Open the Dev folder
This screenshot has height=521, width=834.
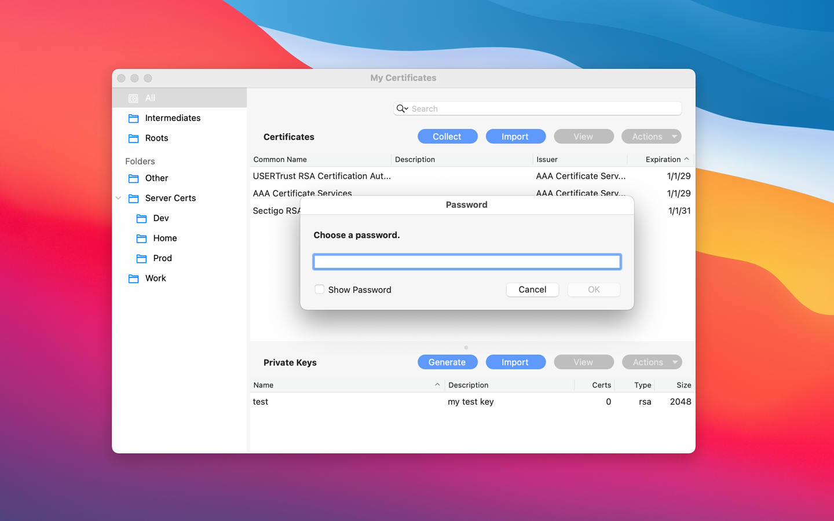tap(159, 218)
